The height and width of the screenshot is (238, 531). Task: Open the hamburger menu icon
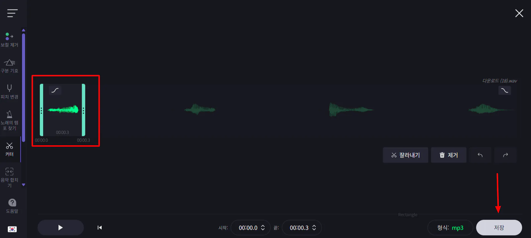coord(12,13)
